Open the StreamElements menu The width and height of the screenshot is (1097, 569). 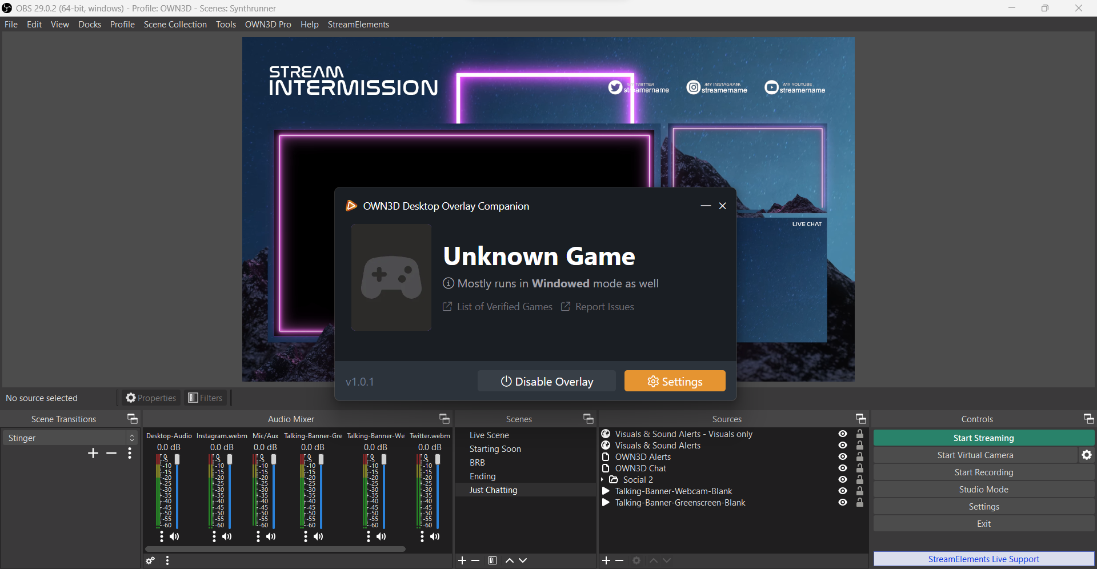(358, 25)
